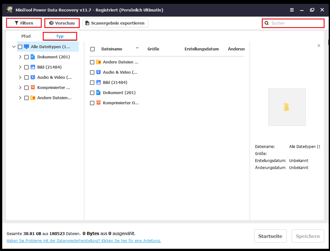
Task: Sort by Erstellungsdatum column header
Action: coord(202,49)
